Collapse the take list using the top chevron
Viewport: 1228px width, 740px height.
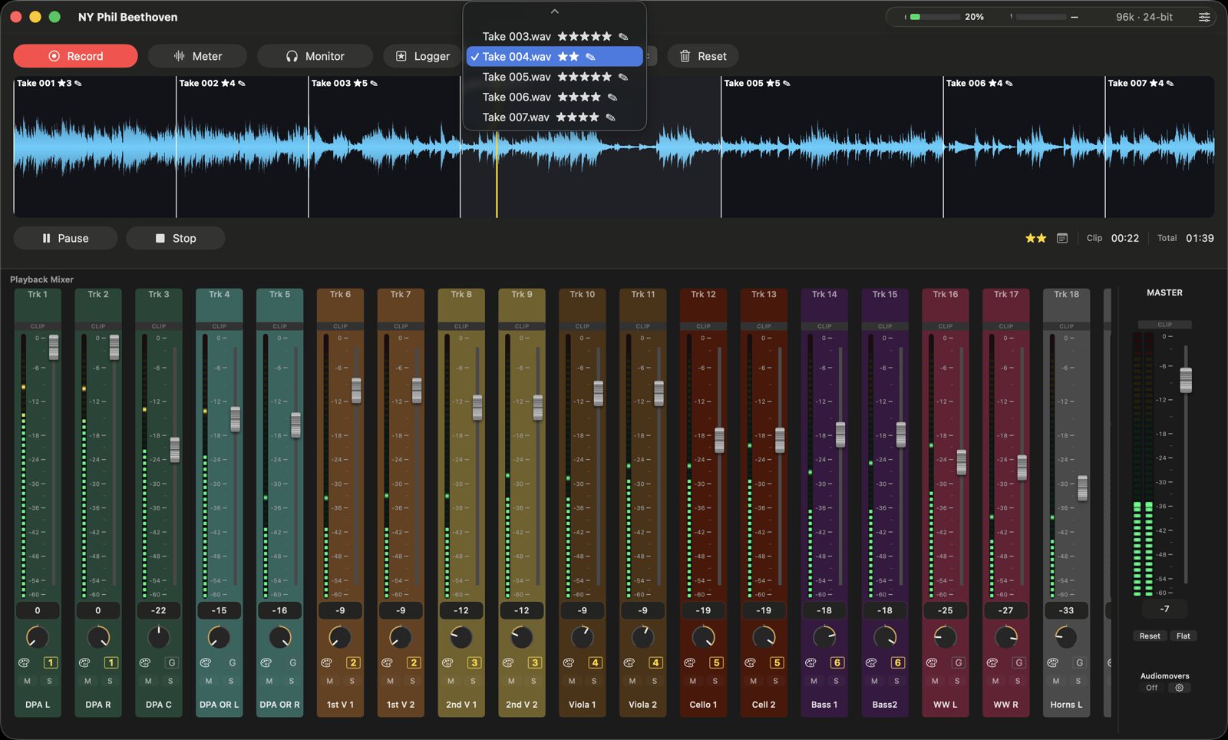(554, 12)
